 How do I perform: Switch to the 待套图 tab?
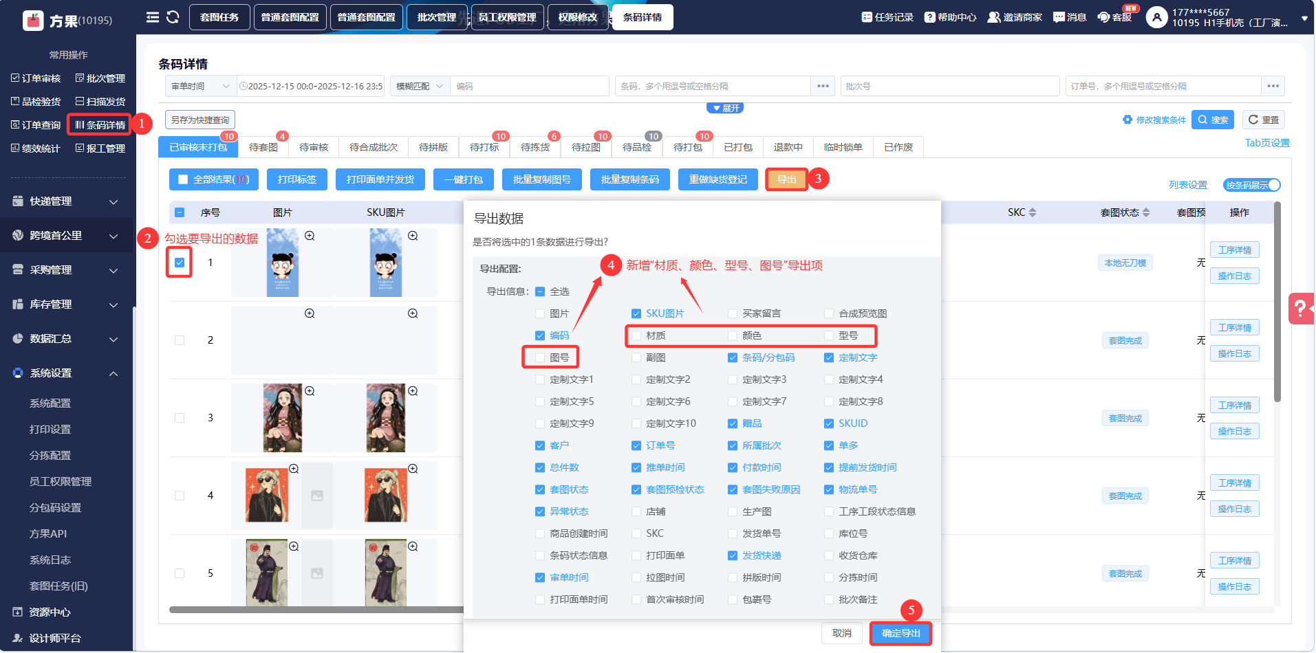click(x=263, y=147)
